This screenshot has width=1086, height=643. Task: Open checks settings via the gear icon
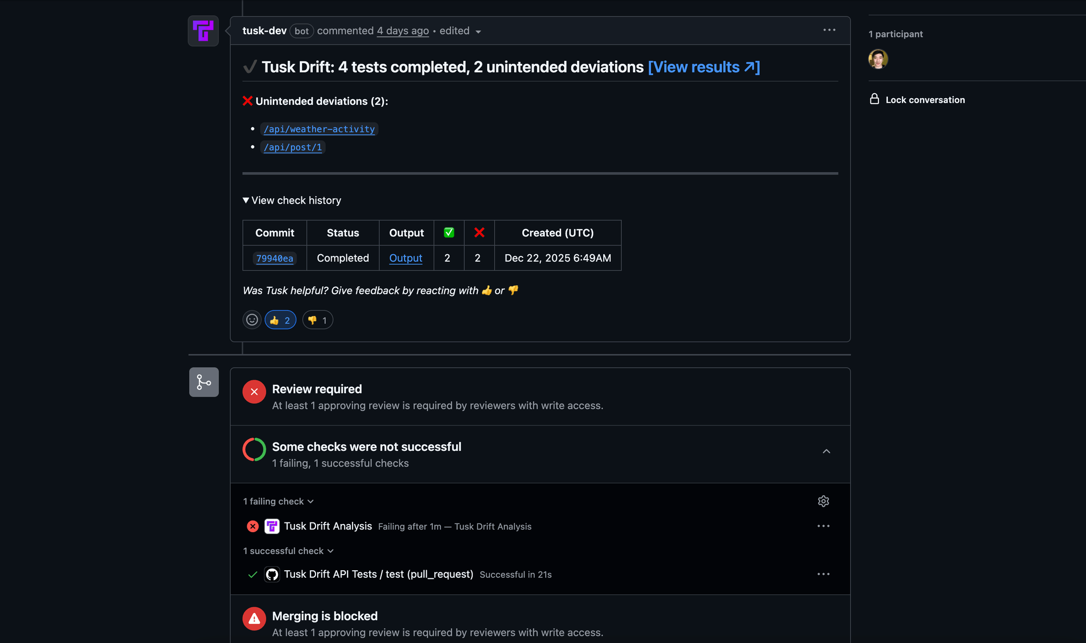(823, 501)
